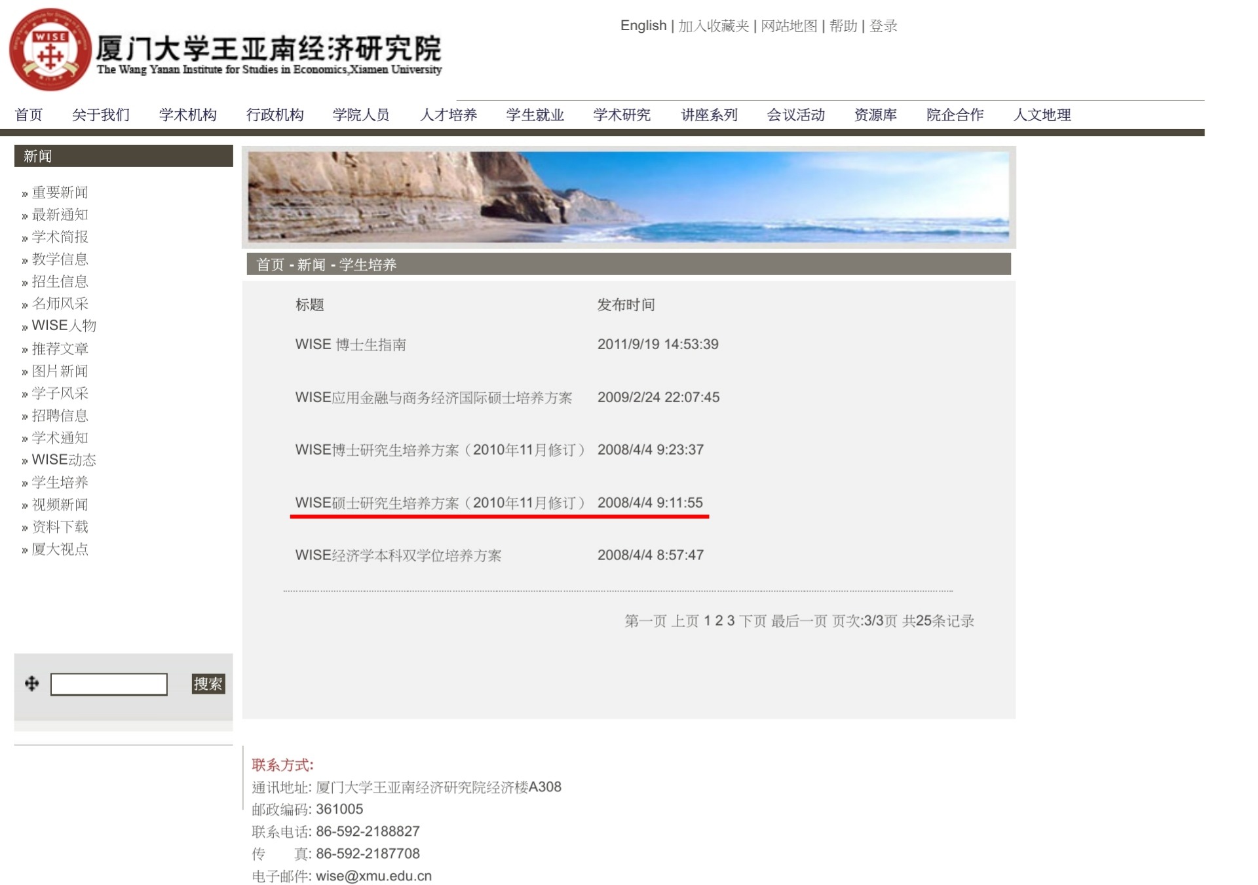Open WISE经济学本科双学位培养方案 article
The image size is (1258, 885).
398,555
